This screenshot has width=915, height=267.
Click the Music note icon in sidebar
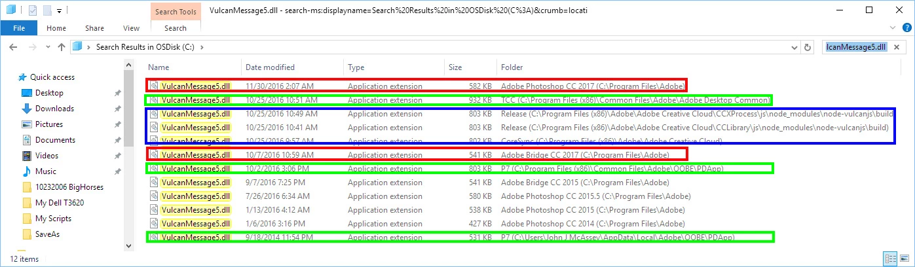[x=27, y=171]
